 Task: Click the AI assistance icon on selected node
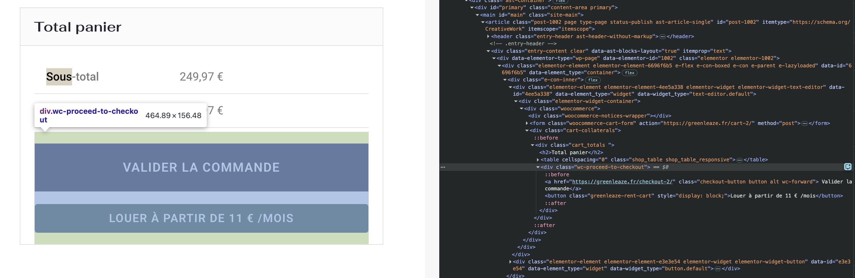click(x=847, y=167)
